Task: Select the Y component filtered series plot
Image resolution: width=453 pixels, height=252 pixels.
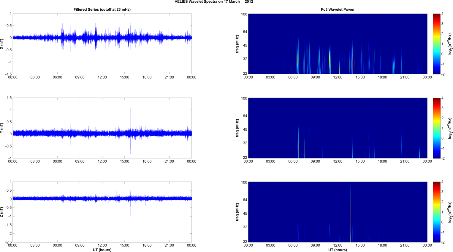Action: (x=102, y=128)
